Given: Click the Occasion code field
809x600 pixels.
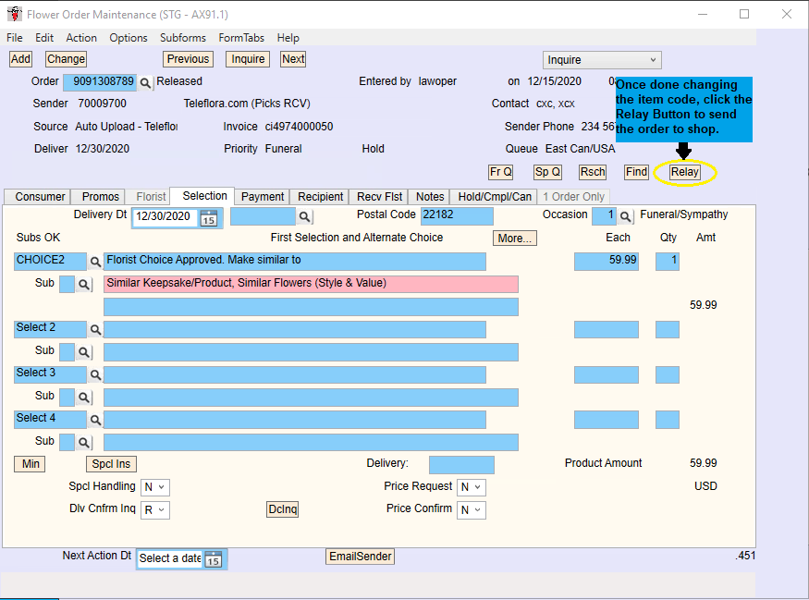Looking at the screenshot, I should coord(604,216).
